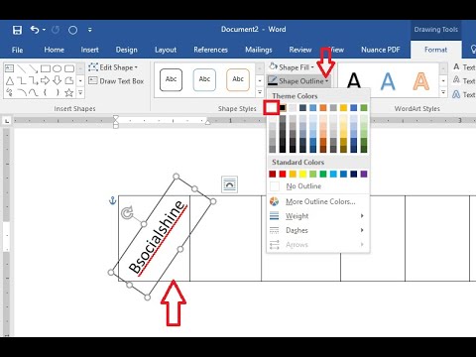Open the Insert ribbon tab
Image resolution: width=476 pixels, height=357 pixels.
(x=89, y=50)
